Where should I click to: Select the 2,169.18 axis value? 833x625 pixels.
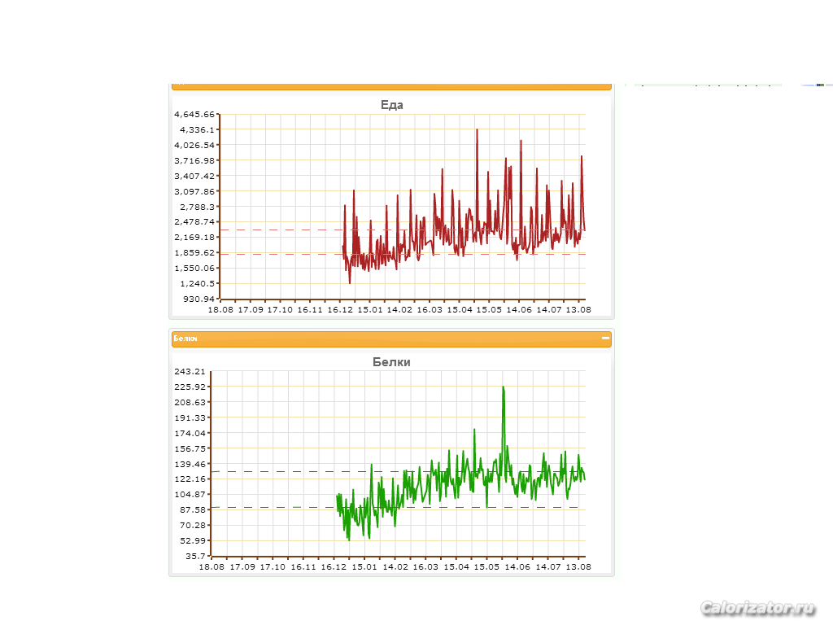(x=194, y=237)
